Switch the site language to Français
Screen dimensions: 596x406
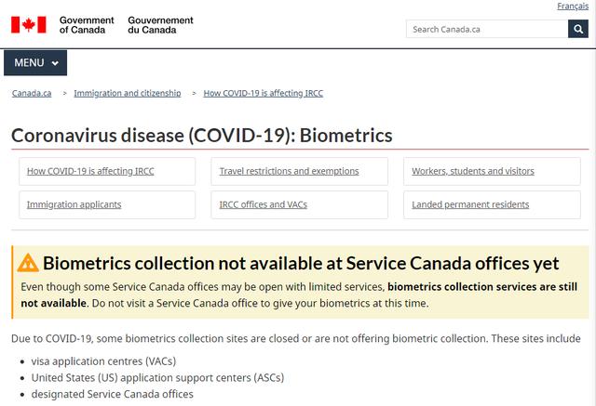click(572, 7)
